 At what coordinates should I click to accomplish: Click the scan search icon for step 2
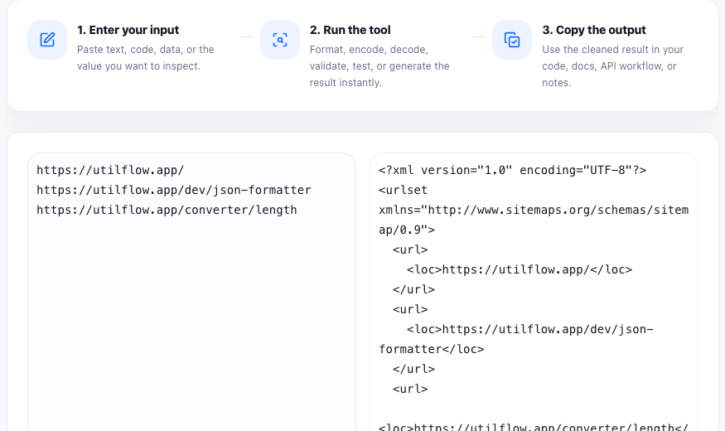[x=280, y=40]
